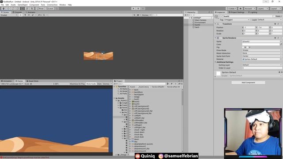Select the Rect tool in the toolbar

[22, 8]
